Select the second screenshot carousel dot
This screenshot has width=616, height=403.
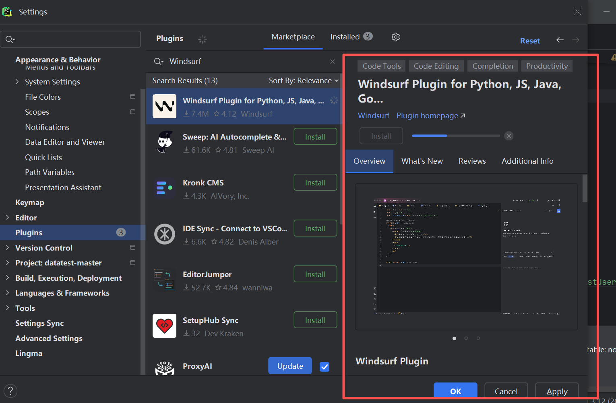click(466, 338)
